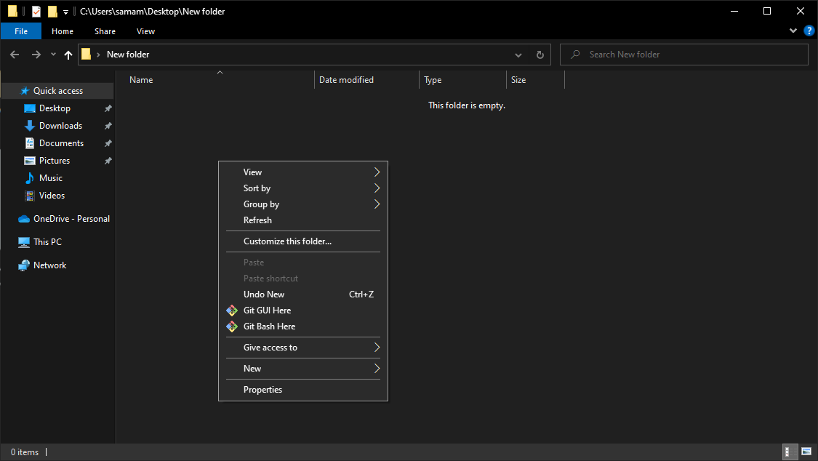Click the pin icon beside Documents
The height and width of the screenshot is (461, 818).
(108, 143)
